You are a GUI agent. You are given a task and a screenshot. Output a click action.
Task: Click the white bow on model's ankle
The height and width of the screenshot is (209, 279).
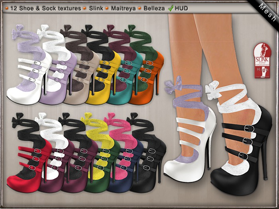[x=212, y=90]
